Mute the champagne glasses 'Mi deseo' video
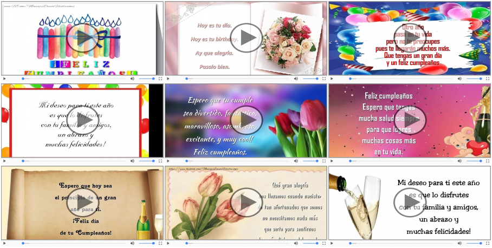 (x=459, y=243)
